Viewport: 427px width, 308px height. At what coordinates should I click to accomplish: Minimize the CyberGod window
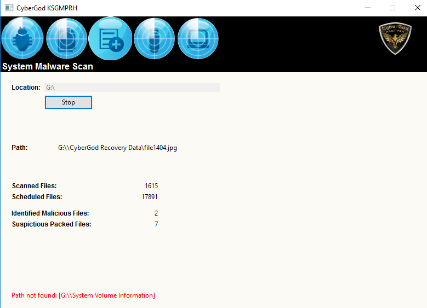point(368,8)
